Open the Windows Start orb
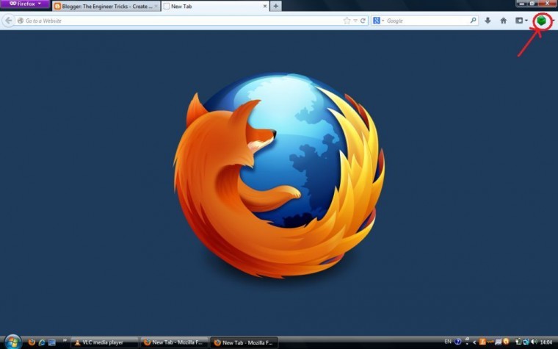 pos(12,342)
